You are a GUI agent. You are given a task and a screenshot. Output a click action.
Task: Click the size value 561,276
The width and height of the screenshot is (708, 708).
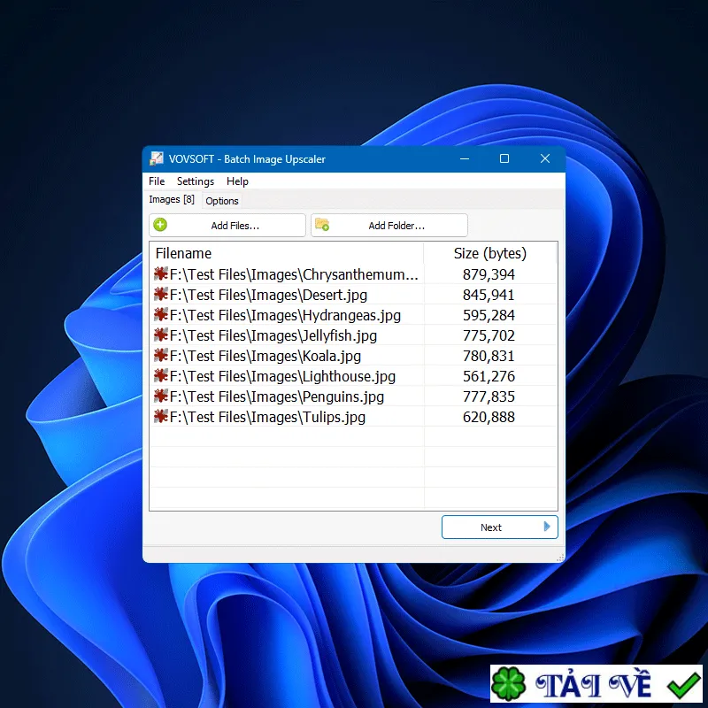pos(489,376)
